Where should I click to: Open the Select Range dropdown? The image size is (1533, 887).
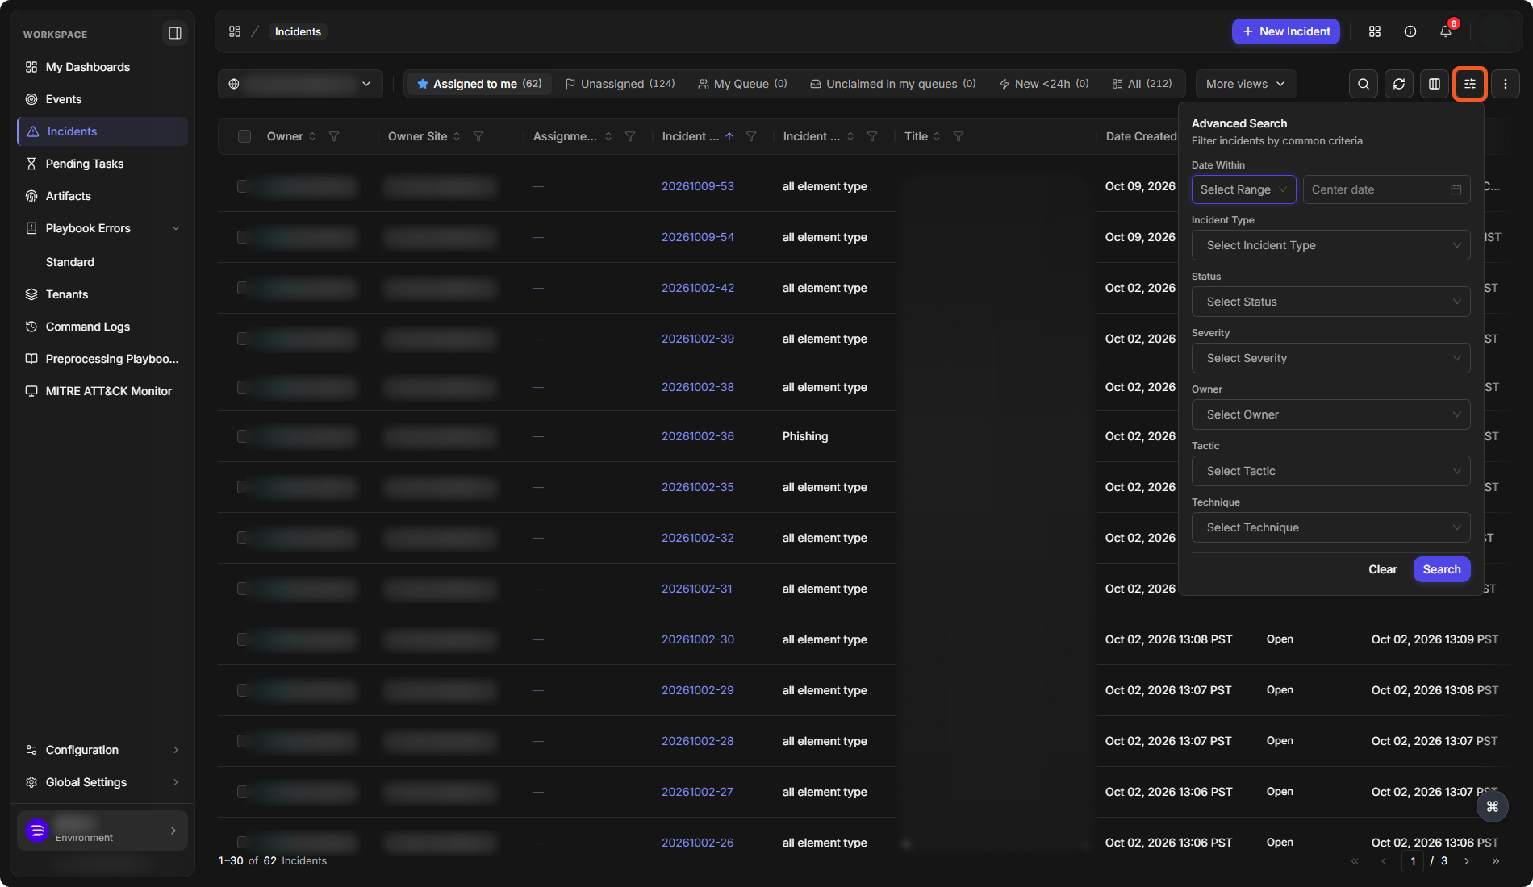(x=1243, y=189)
